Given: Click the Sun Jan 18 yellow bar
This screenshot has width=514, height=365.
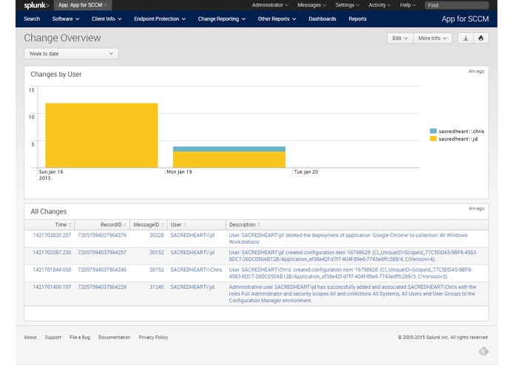Looking at the screenshot, I should click(101, 135).
